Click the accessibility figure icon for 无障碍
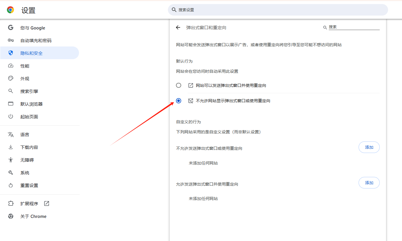402x241 pixels. click(11, 160)
